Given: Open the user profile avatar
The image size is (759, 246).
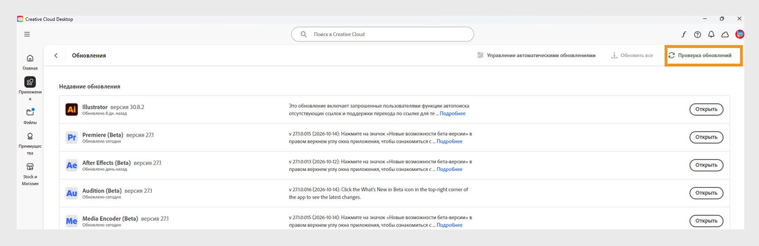Looking at the screenshot, I should (x=740, y=34).
